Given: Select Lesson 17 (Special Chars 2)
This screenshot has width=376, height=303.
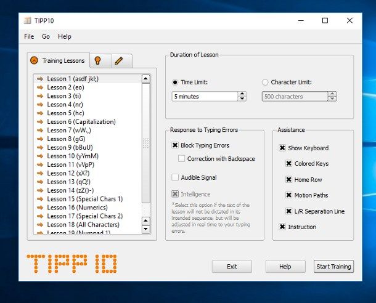Looking at the screenshot, I should (88, 216).
